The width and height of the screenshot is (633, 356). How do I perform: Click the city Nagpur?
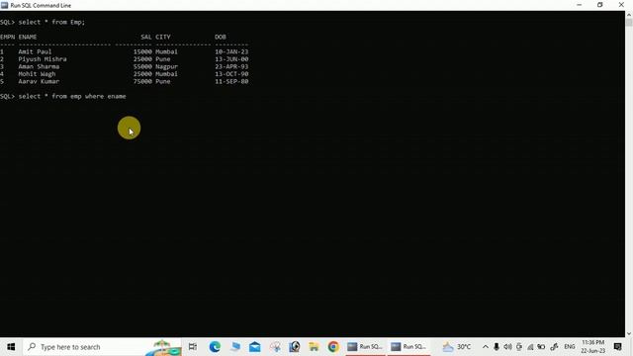[x=167, y=66]
